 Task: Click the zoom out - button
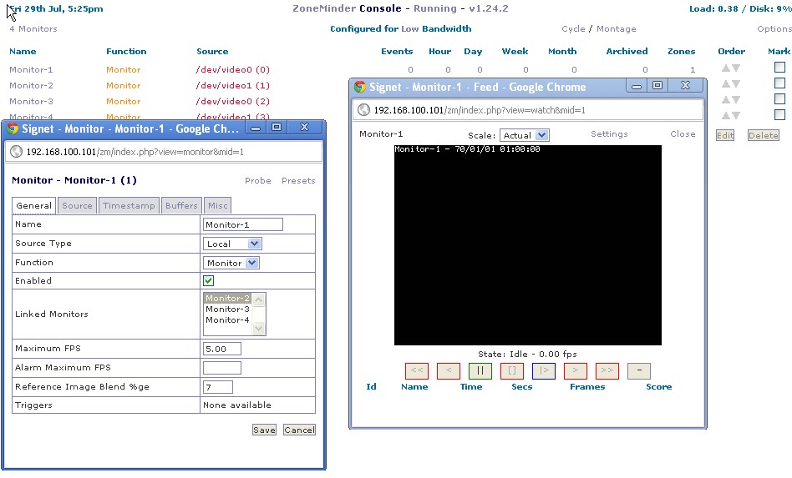click(x=639, y=370)
